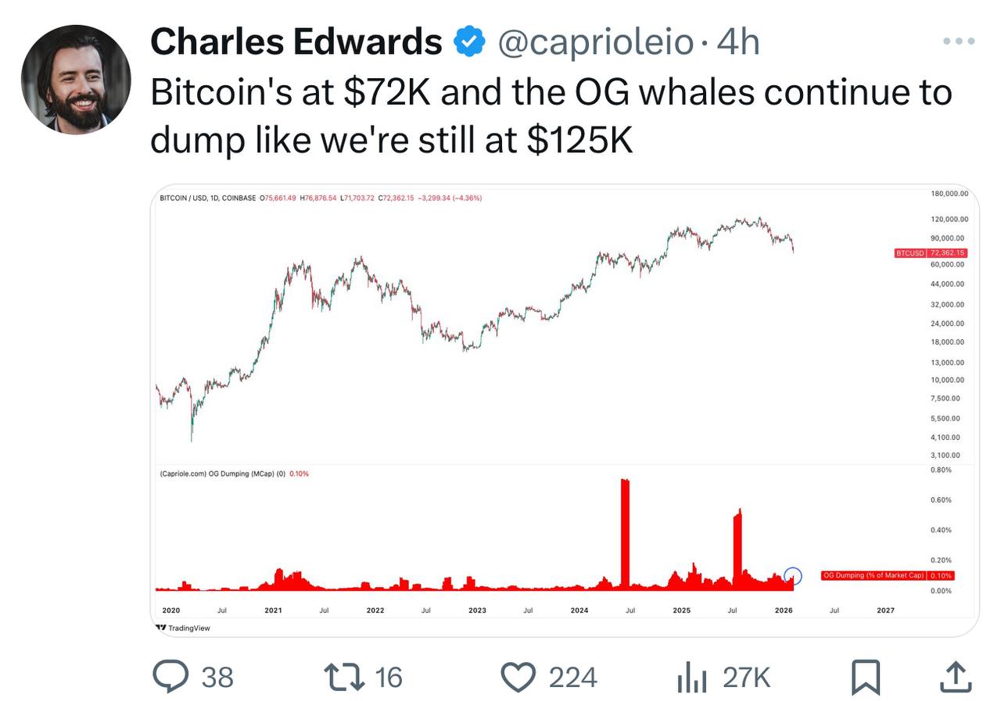1001x701 pixels.
Task: Open the three-dot more options menu
Action: pos(959,41)
